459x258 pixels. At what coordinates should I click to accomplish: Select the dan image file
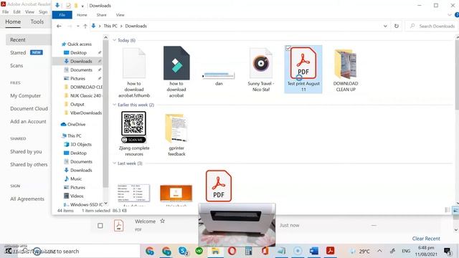[x=219, y=78]
